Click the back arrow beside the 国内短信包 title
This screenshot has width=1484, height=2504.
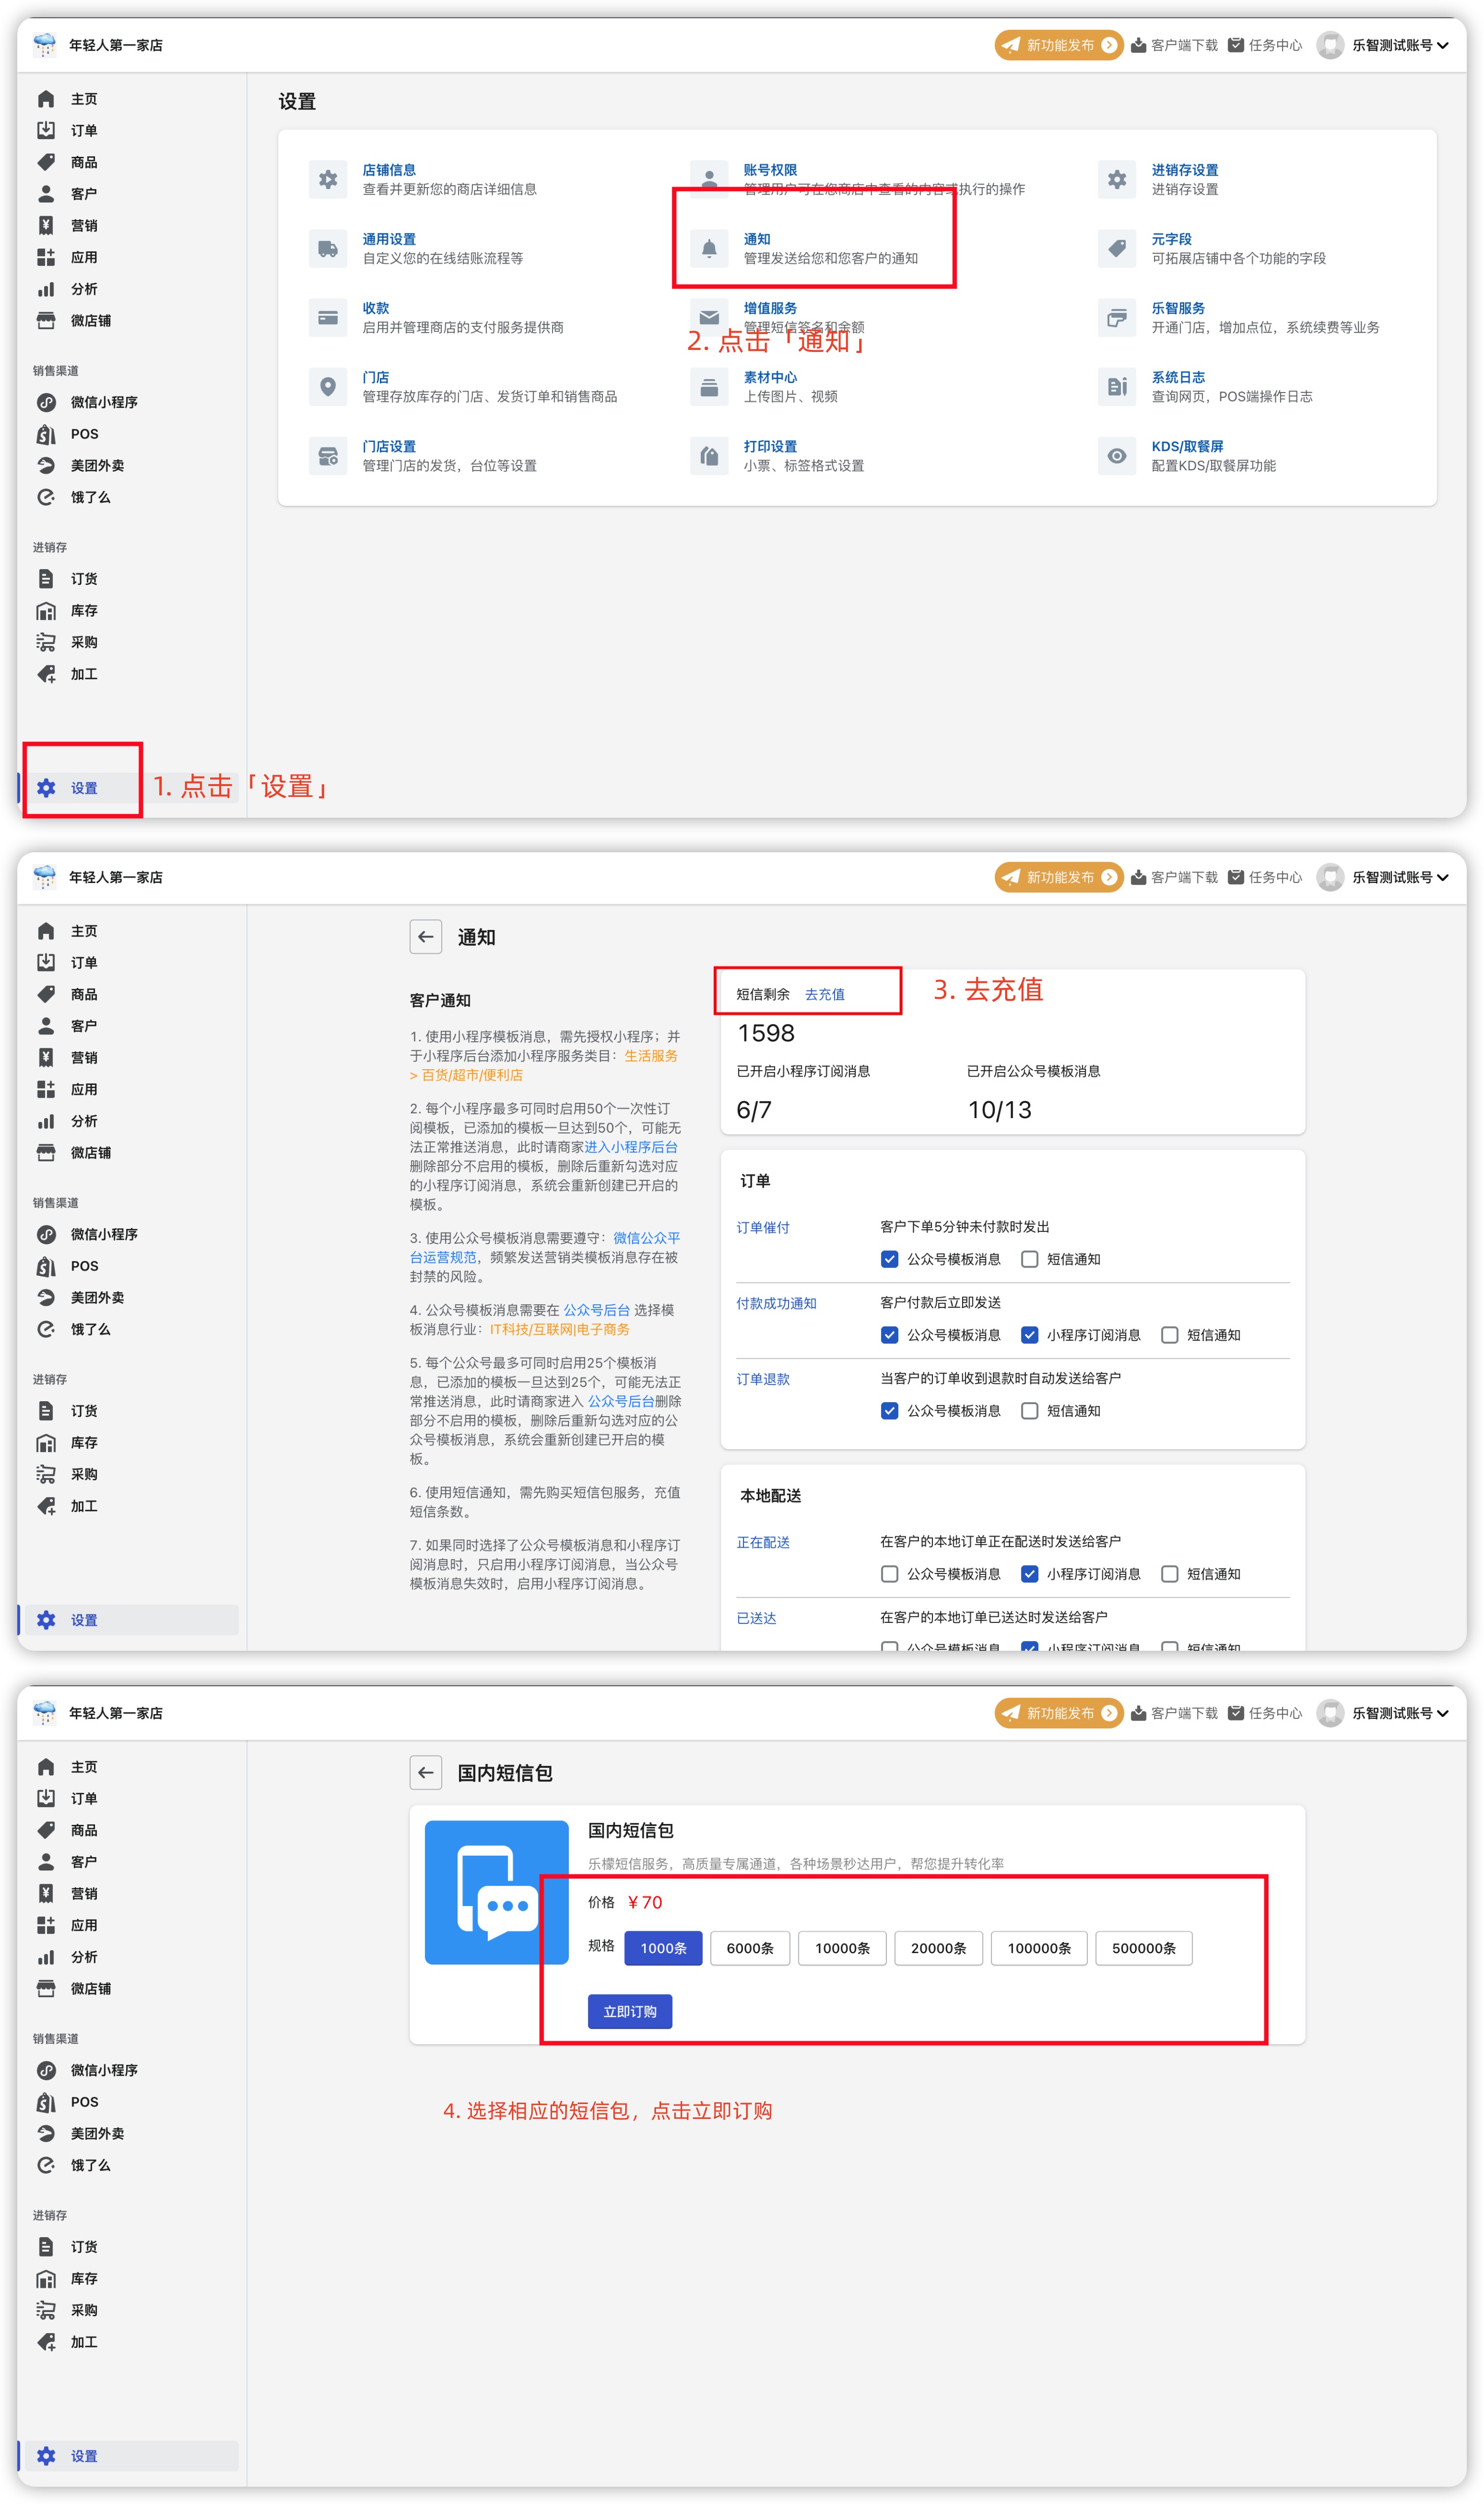pos(426,1772)
